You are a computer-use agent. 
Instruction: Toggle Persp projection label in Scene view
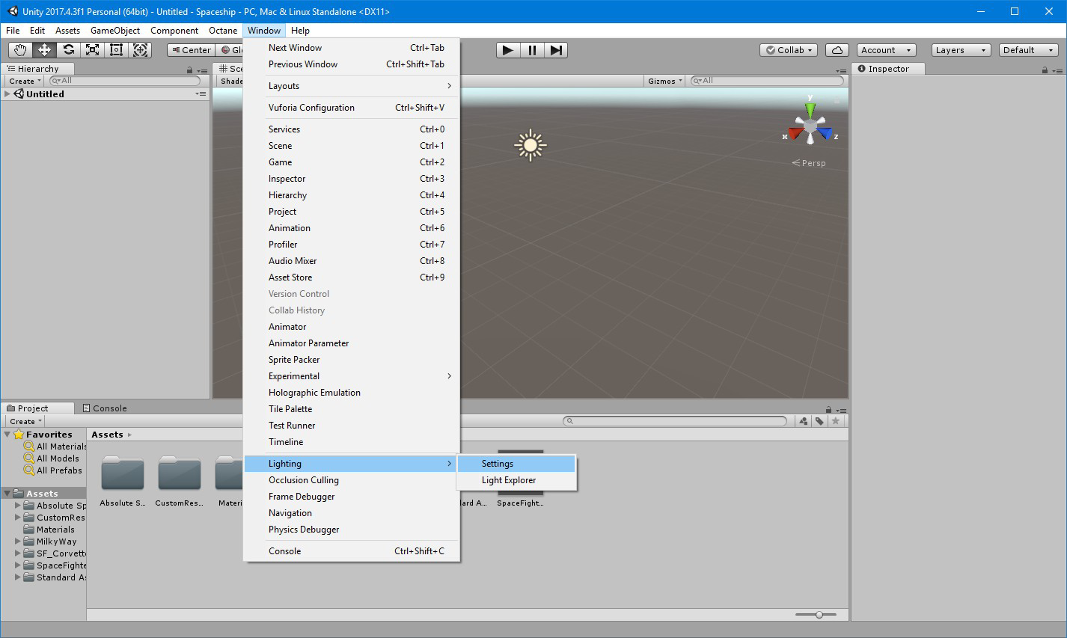pyautogui.click(x=809, y=163)
